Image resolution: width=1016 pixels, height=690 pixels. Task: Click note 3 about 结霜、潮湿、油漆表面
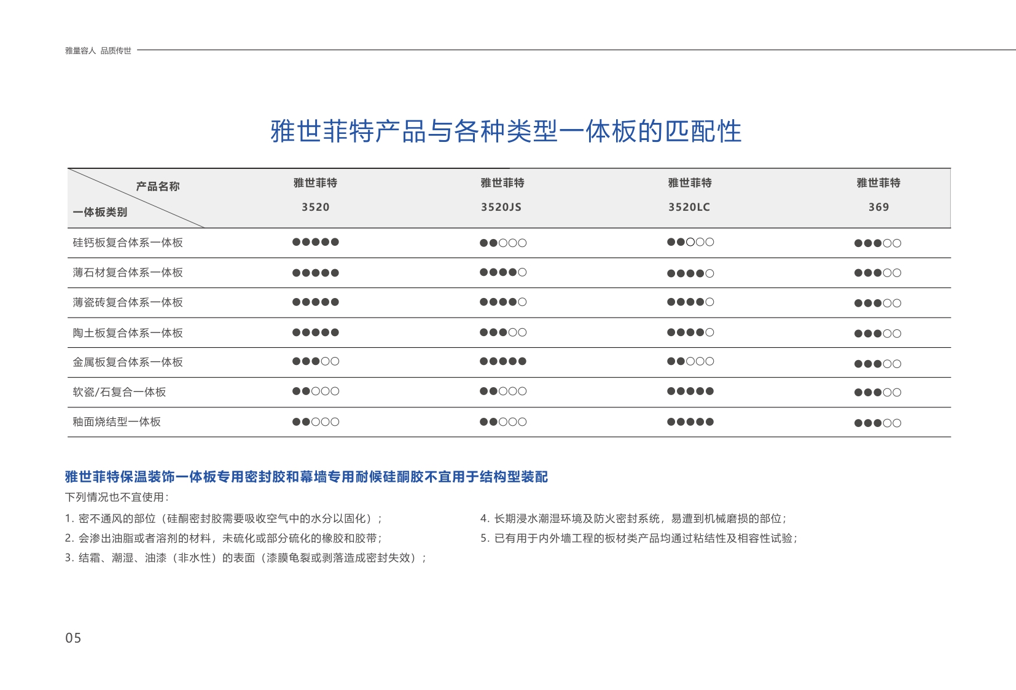point(246,558)
